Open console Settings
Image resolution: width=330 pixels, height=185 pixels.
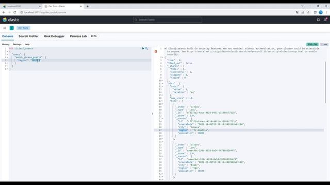pos(17,45)
